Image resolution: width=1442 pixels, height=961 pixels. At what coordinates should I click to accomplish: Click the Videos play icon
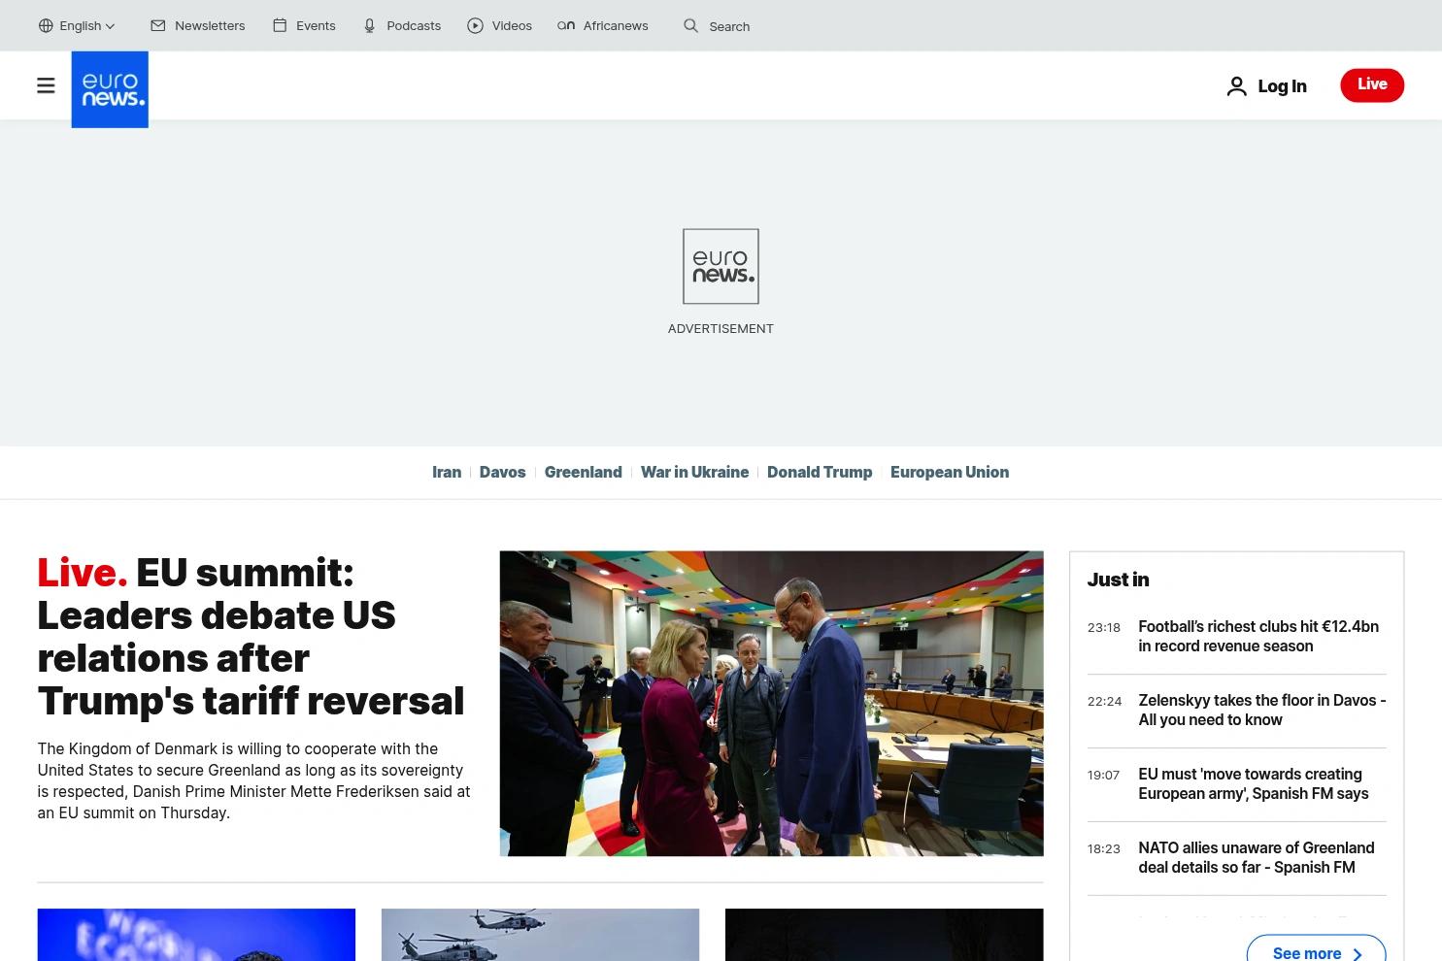pos(475,25)
